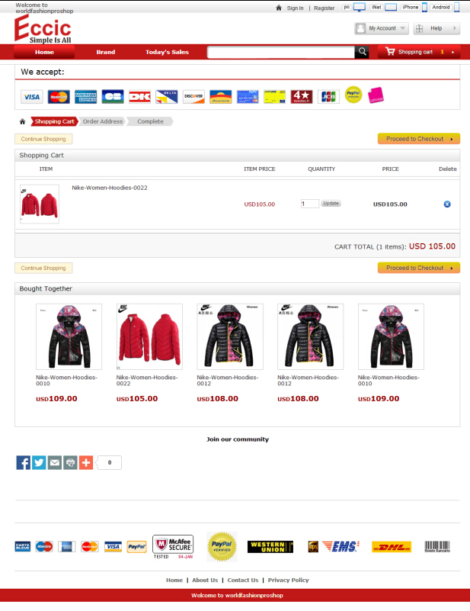Open more sharing options plus icon

pyautogui.click(x=86, y=462)
